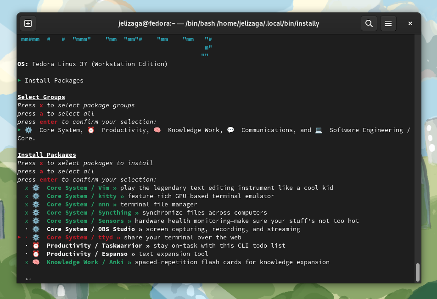Click the gear icon on ttyd row
Image resolution: width=437 pixels, height=299 pixels.
point(36,238)
